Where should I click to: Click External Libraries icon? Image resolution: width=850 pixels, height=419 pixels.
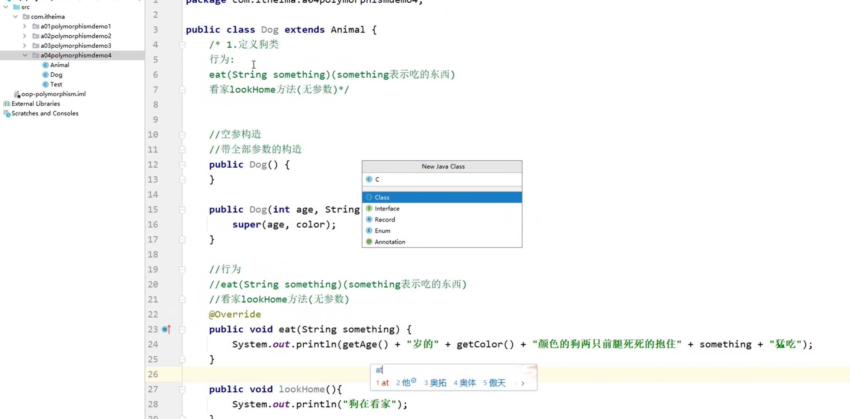(x=7, y=104)
